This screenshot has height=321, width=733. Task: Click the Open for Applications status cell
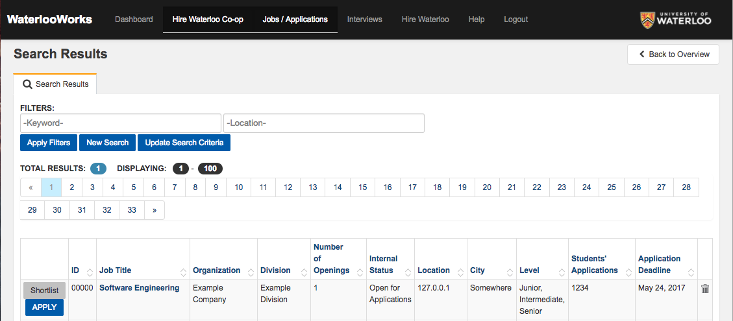(390, 300)
